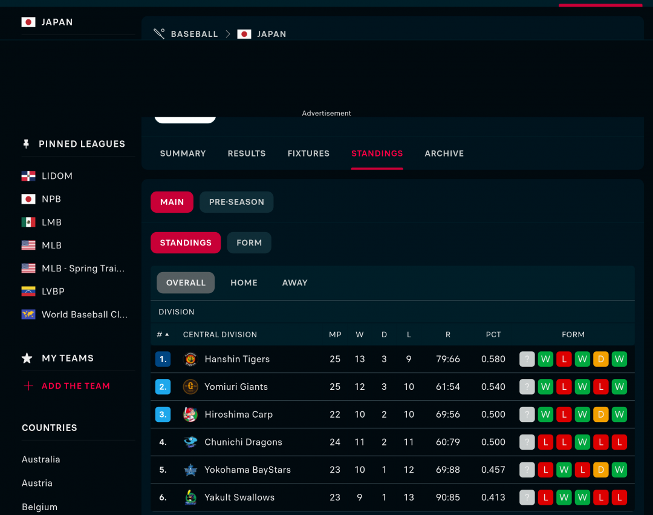This screenshot has width=653, height=515.
Task: Click the BASEBALL breadcrumb link
Action: click(x=195, y=34)
